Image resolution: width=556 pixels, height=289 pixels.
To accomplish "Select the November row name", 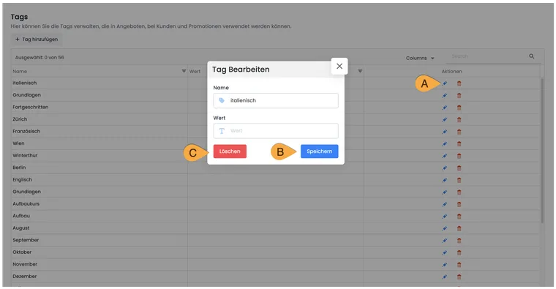I will (x=25, y=264).
